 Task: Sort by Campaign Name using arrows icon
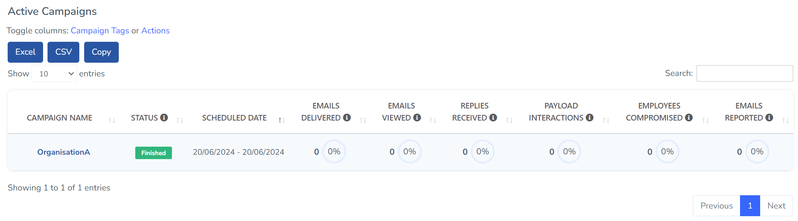click(112, 120)
